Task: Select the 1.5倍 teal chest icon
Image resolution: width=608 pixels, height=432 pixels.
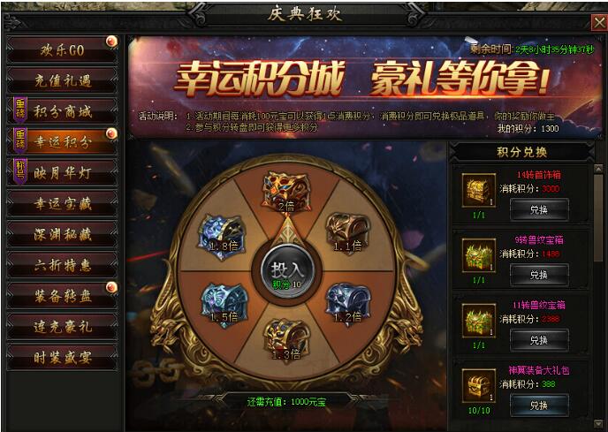Action: click(224, 305)
